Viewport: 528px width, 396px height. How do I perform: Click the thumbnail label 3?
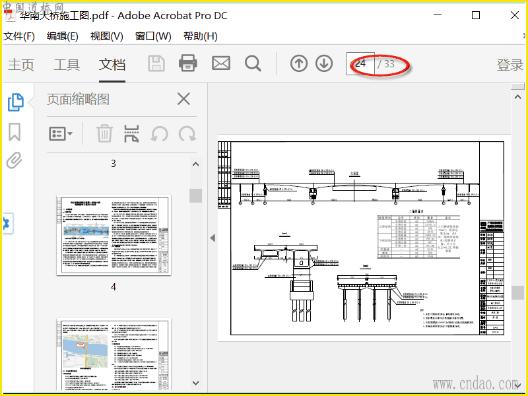pyautogui.click(x=114, y=164)
